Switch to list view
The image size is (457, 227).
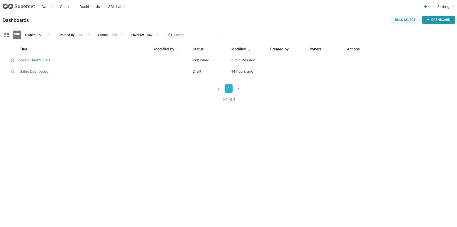click(17, 35)
